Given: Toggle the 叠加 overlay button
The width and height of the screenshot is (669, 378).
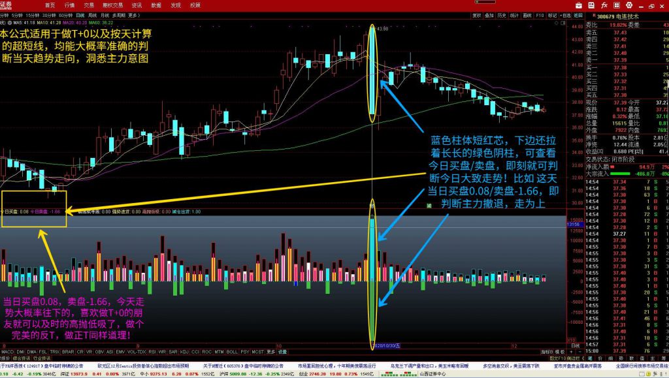Looking at the screenshot, I should 489,14.
